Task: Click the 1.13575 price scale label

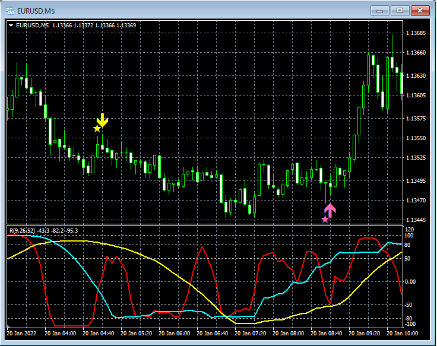Action: point(416,118)
